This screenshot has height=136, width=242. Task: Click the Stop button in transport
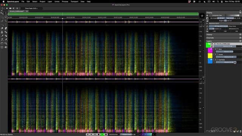point(99,134)
